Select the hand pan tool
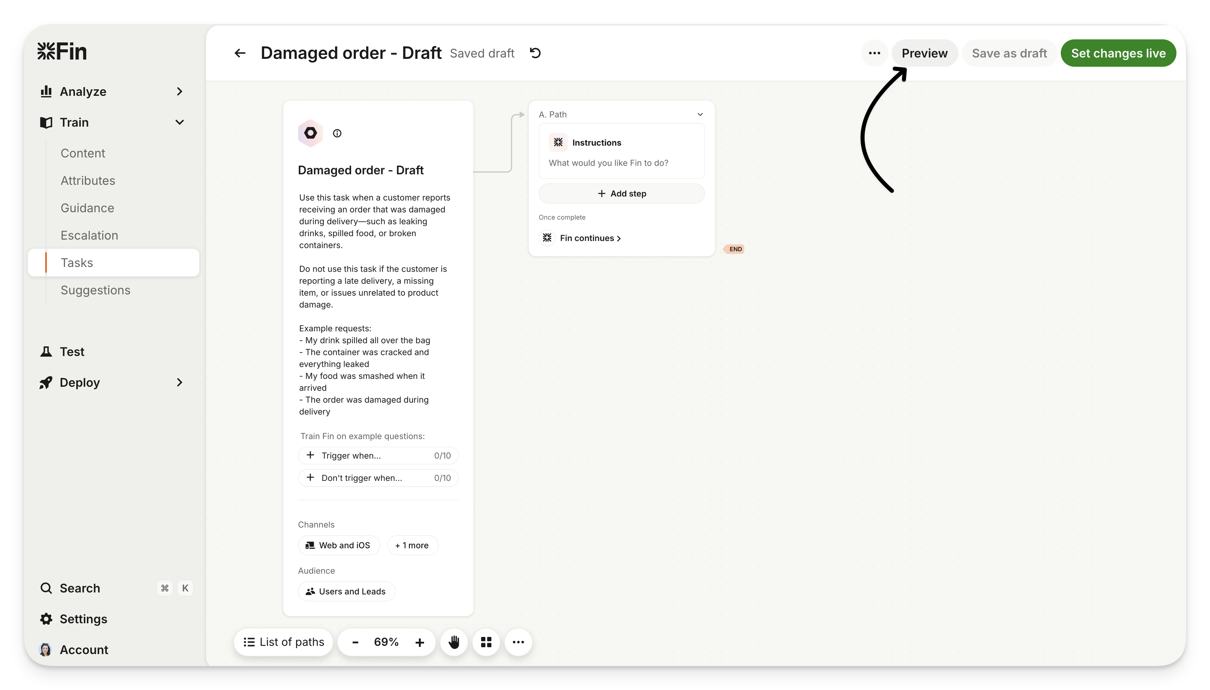 point(454,642)
